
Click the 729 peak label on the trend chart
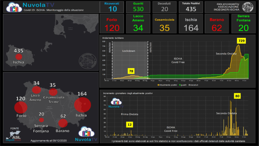point(241,41)
